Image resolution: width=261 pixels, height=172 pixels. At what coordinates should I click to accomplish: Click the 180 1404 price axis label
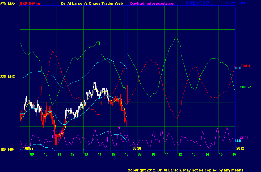point(7,150)
